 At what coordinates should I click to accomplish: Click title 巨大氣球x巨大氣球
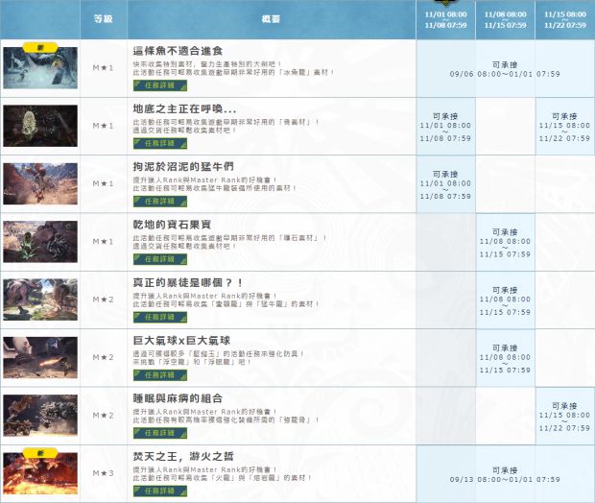tap(181, 341)
